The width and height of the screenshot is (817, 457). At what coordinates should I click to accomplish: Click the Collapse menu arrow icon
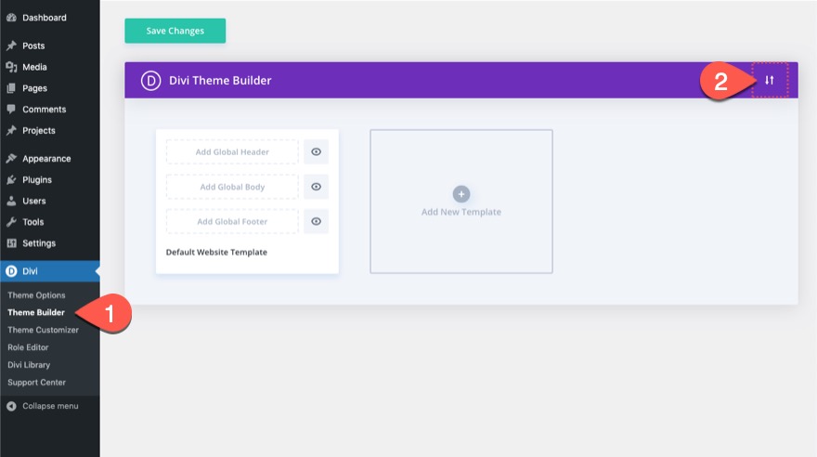[x=11, y=406]
